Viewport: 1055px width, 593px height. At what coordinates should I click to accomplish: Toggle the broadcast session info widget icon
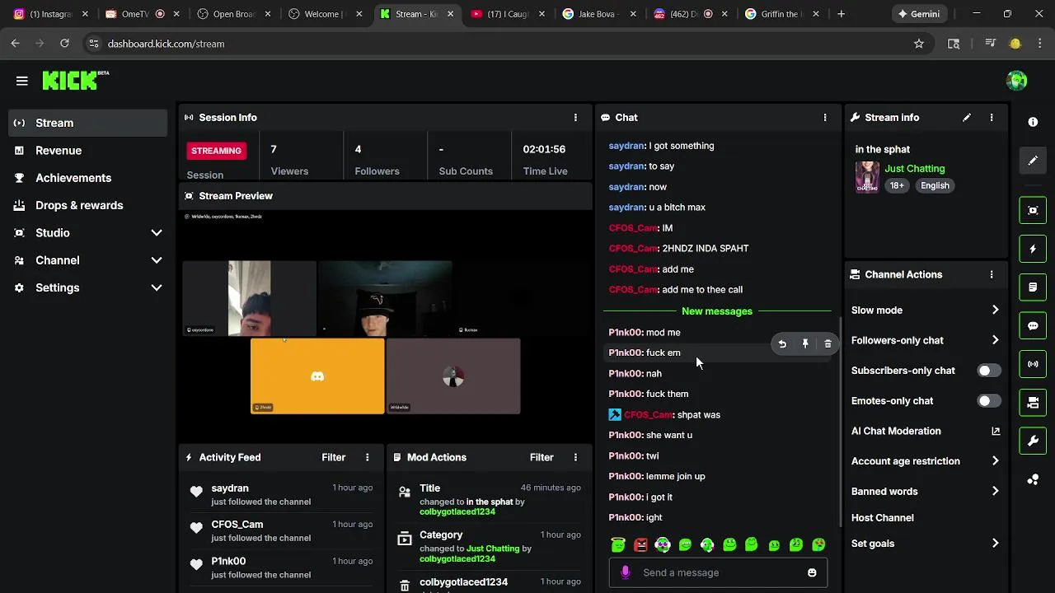point(1033,364)
